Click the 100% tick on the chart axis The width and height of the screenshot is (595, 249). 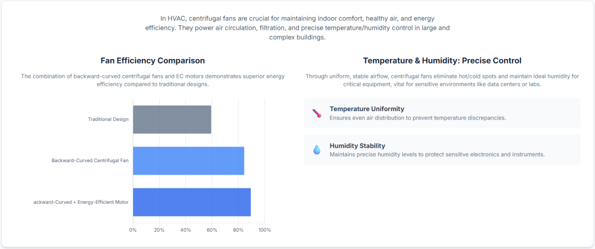(264, 230)
